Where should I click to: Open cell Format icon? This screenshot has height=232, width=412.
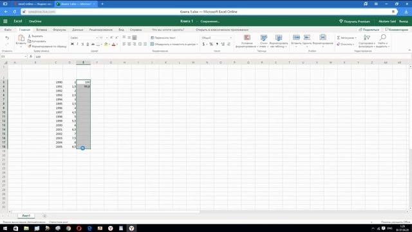coord(323,37)
